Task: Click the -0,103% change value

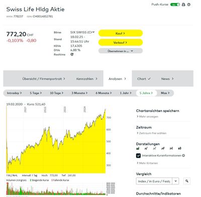Action: point(15,40)
